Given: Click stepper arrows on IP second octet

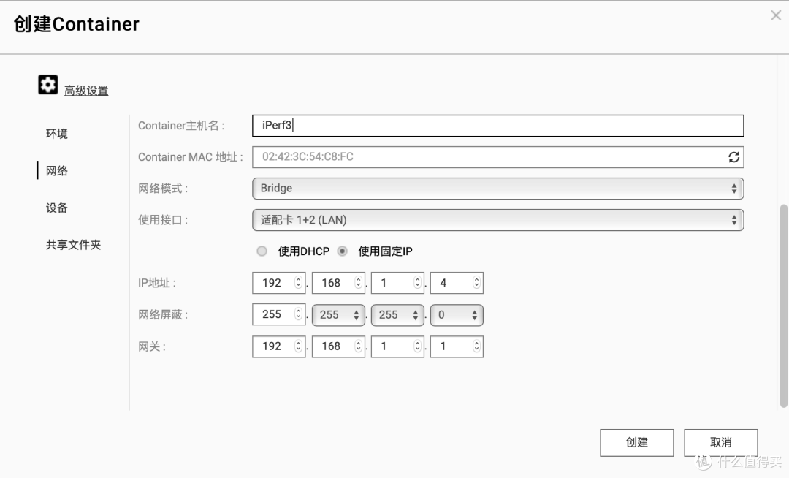Looking at the screenshot, I should coord(358,283).
